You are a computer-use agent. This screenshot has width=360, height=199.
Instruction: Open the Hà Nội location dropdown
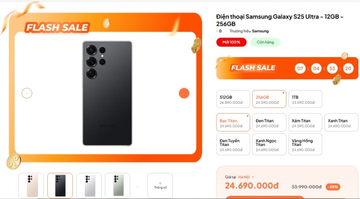click(x=246, y=177)
